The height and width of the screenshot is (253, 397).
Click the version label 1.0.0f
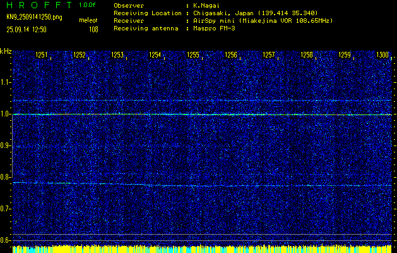[87, 5]
